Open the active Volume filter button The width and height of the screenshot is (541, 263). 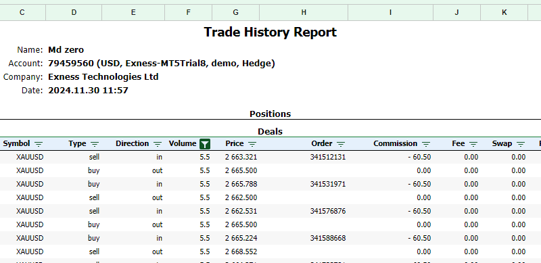(x=205, y=144)
